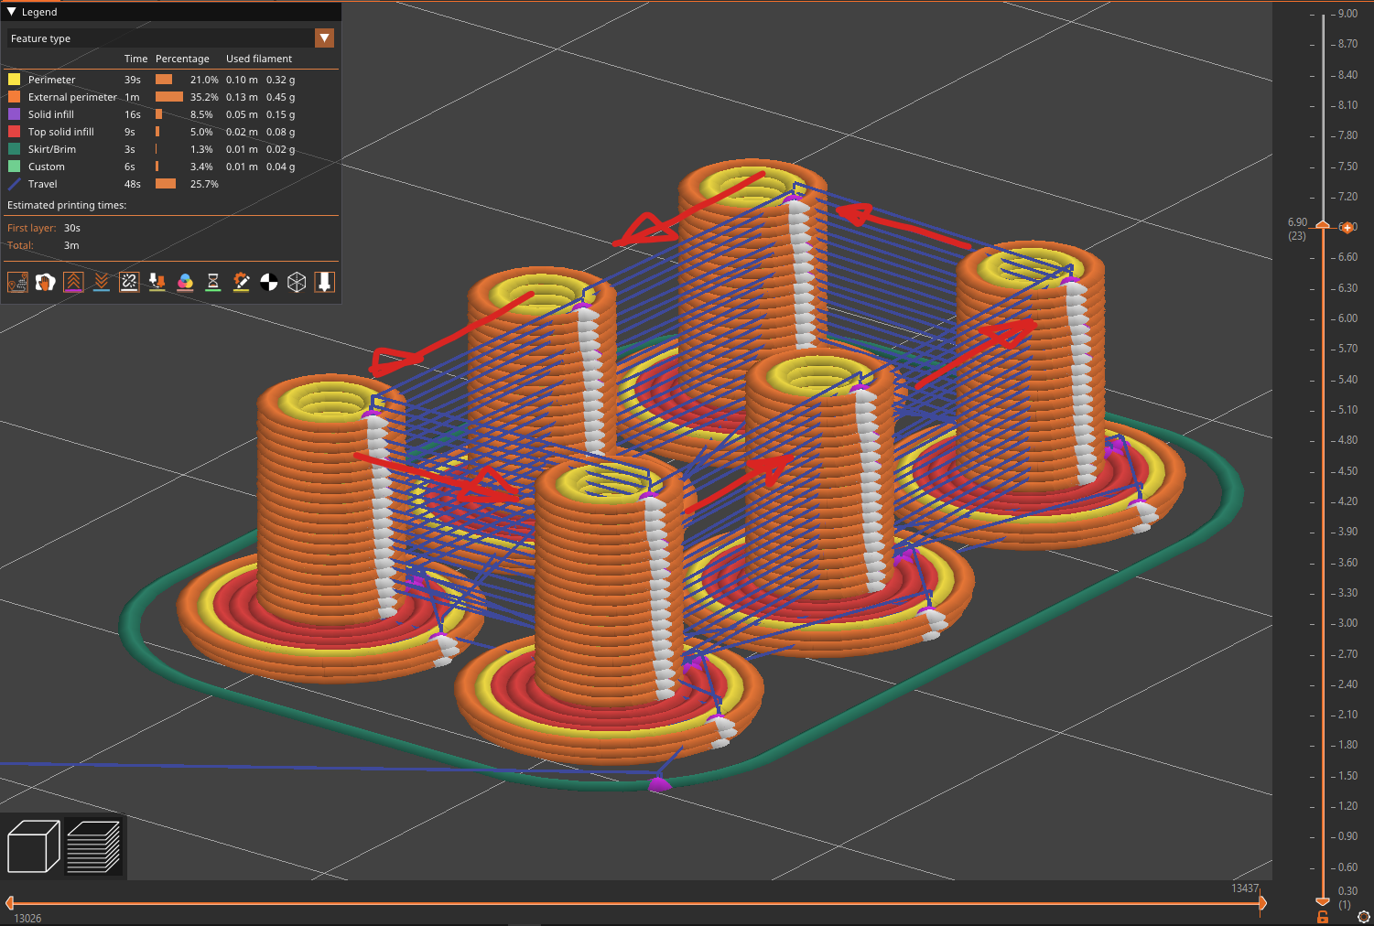The image size is (1374, 926).
Task: Switch to sliced layers preview view
Action: 94,846
